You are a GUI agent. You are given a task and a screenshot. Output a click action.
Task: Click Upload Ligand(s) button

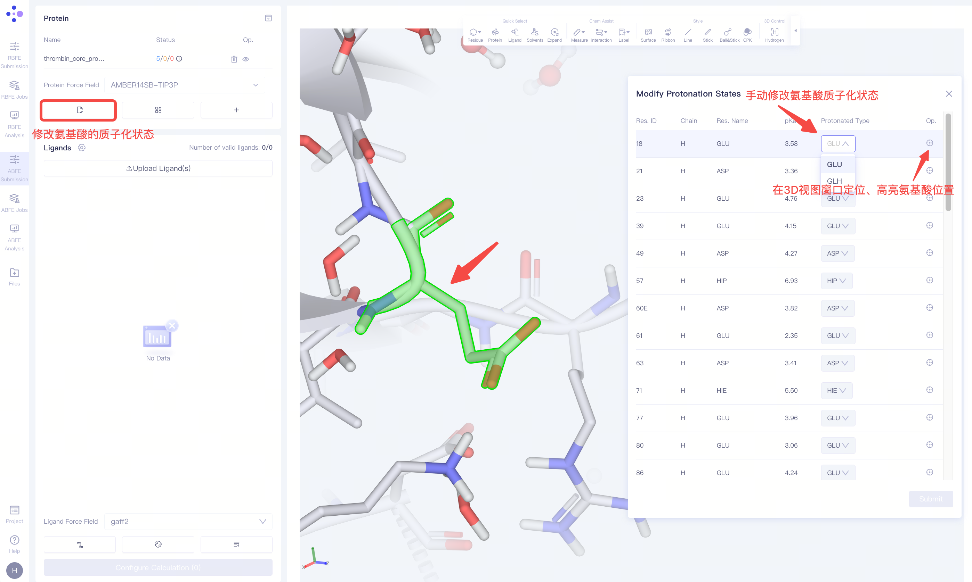coord(158,168)
